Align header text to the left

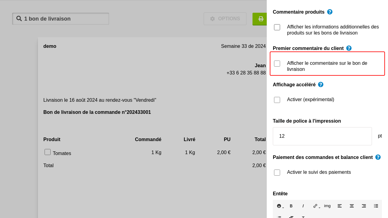(339, 206)
